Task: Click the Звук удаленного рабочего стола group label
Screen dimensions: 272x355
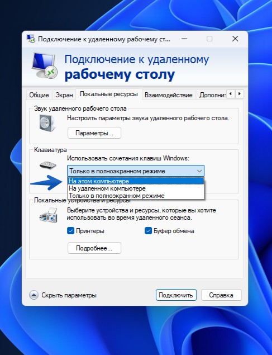Action: click(x=80, y=108)
